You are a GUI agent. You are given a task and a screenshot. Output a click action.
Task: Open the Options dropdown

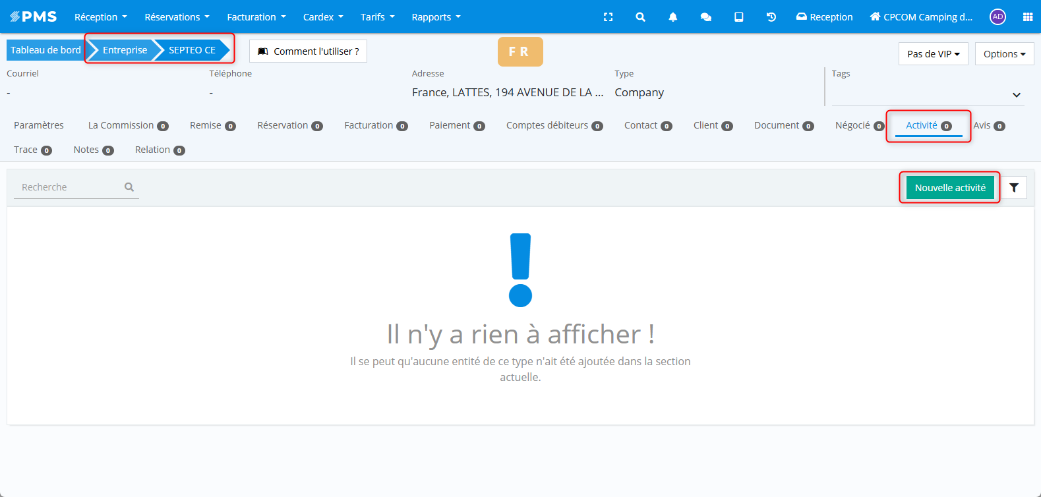coord(1004,54)
